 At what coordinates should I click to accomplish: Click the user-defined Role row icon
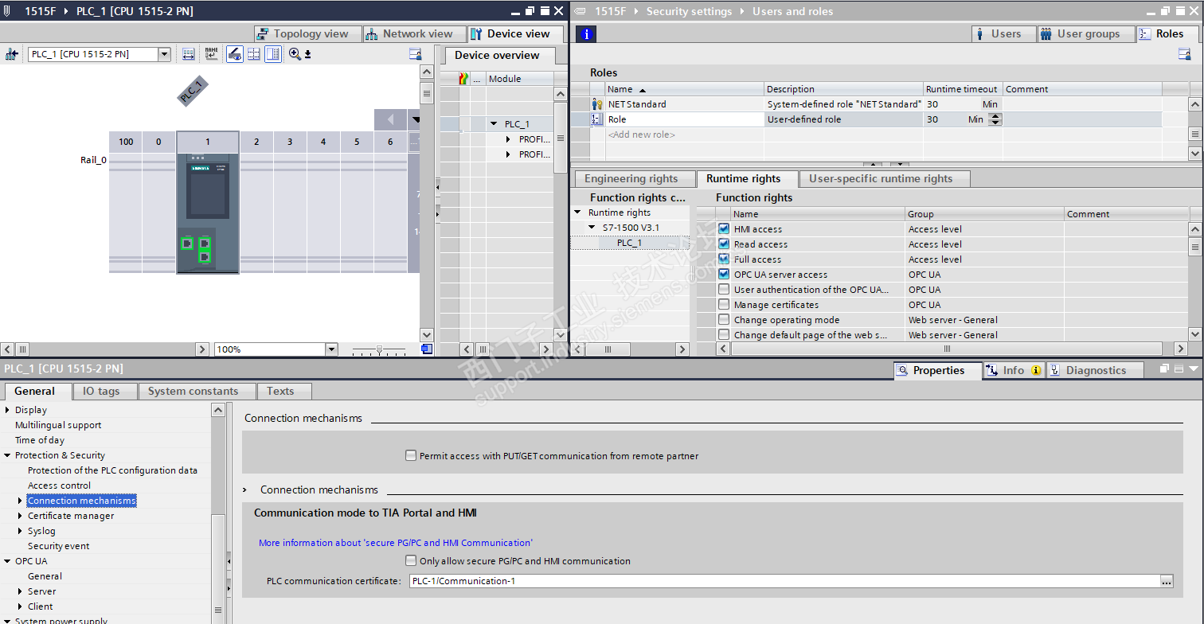click(597, 119)
